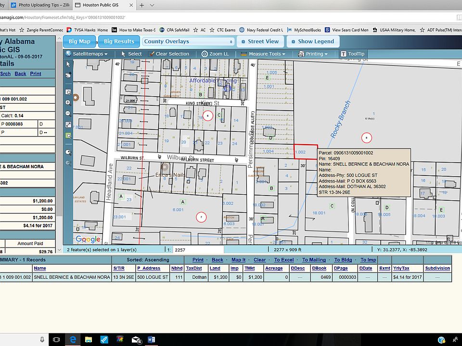462x346 pixels.
Task: Choose the zoom-to-box magnifier tool
Action: click(68, 92)
